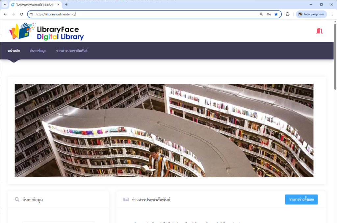Go back to the previous page
Screen dimensions: 337x223
pyautogui.click(x=5, y=14)
